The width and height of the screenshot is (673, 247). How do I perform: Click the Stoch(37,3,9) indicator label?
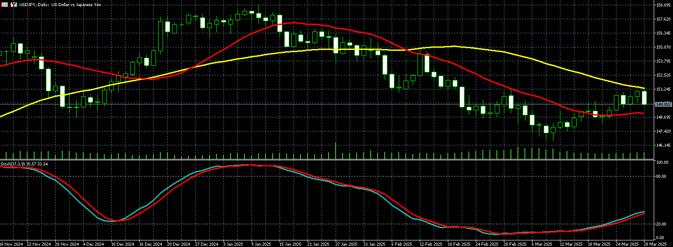[x=24, y=164]
